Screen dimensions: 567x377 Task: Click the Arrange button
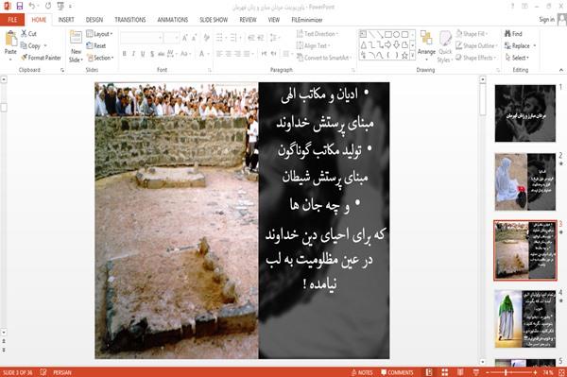pos(426,44)
